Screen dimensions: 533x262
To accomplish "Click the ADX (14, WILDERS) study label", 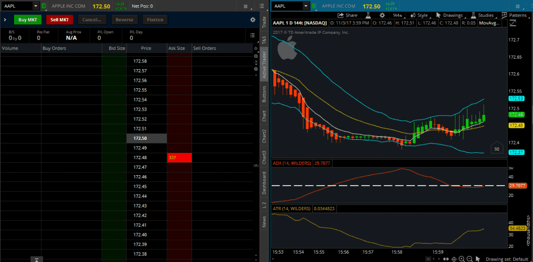I will (x=292, y=163).
